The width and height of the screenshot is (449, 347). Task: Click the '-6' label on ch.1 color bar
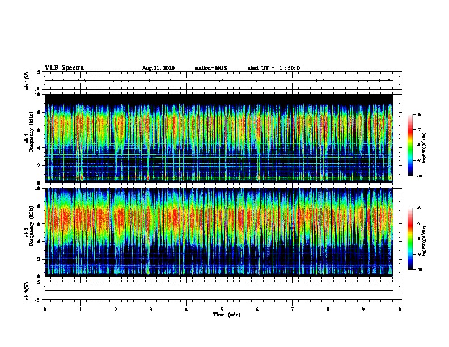[418, 114]
